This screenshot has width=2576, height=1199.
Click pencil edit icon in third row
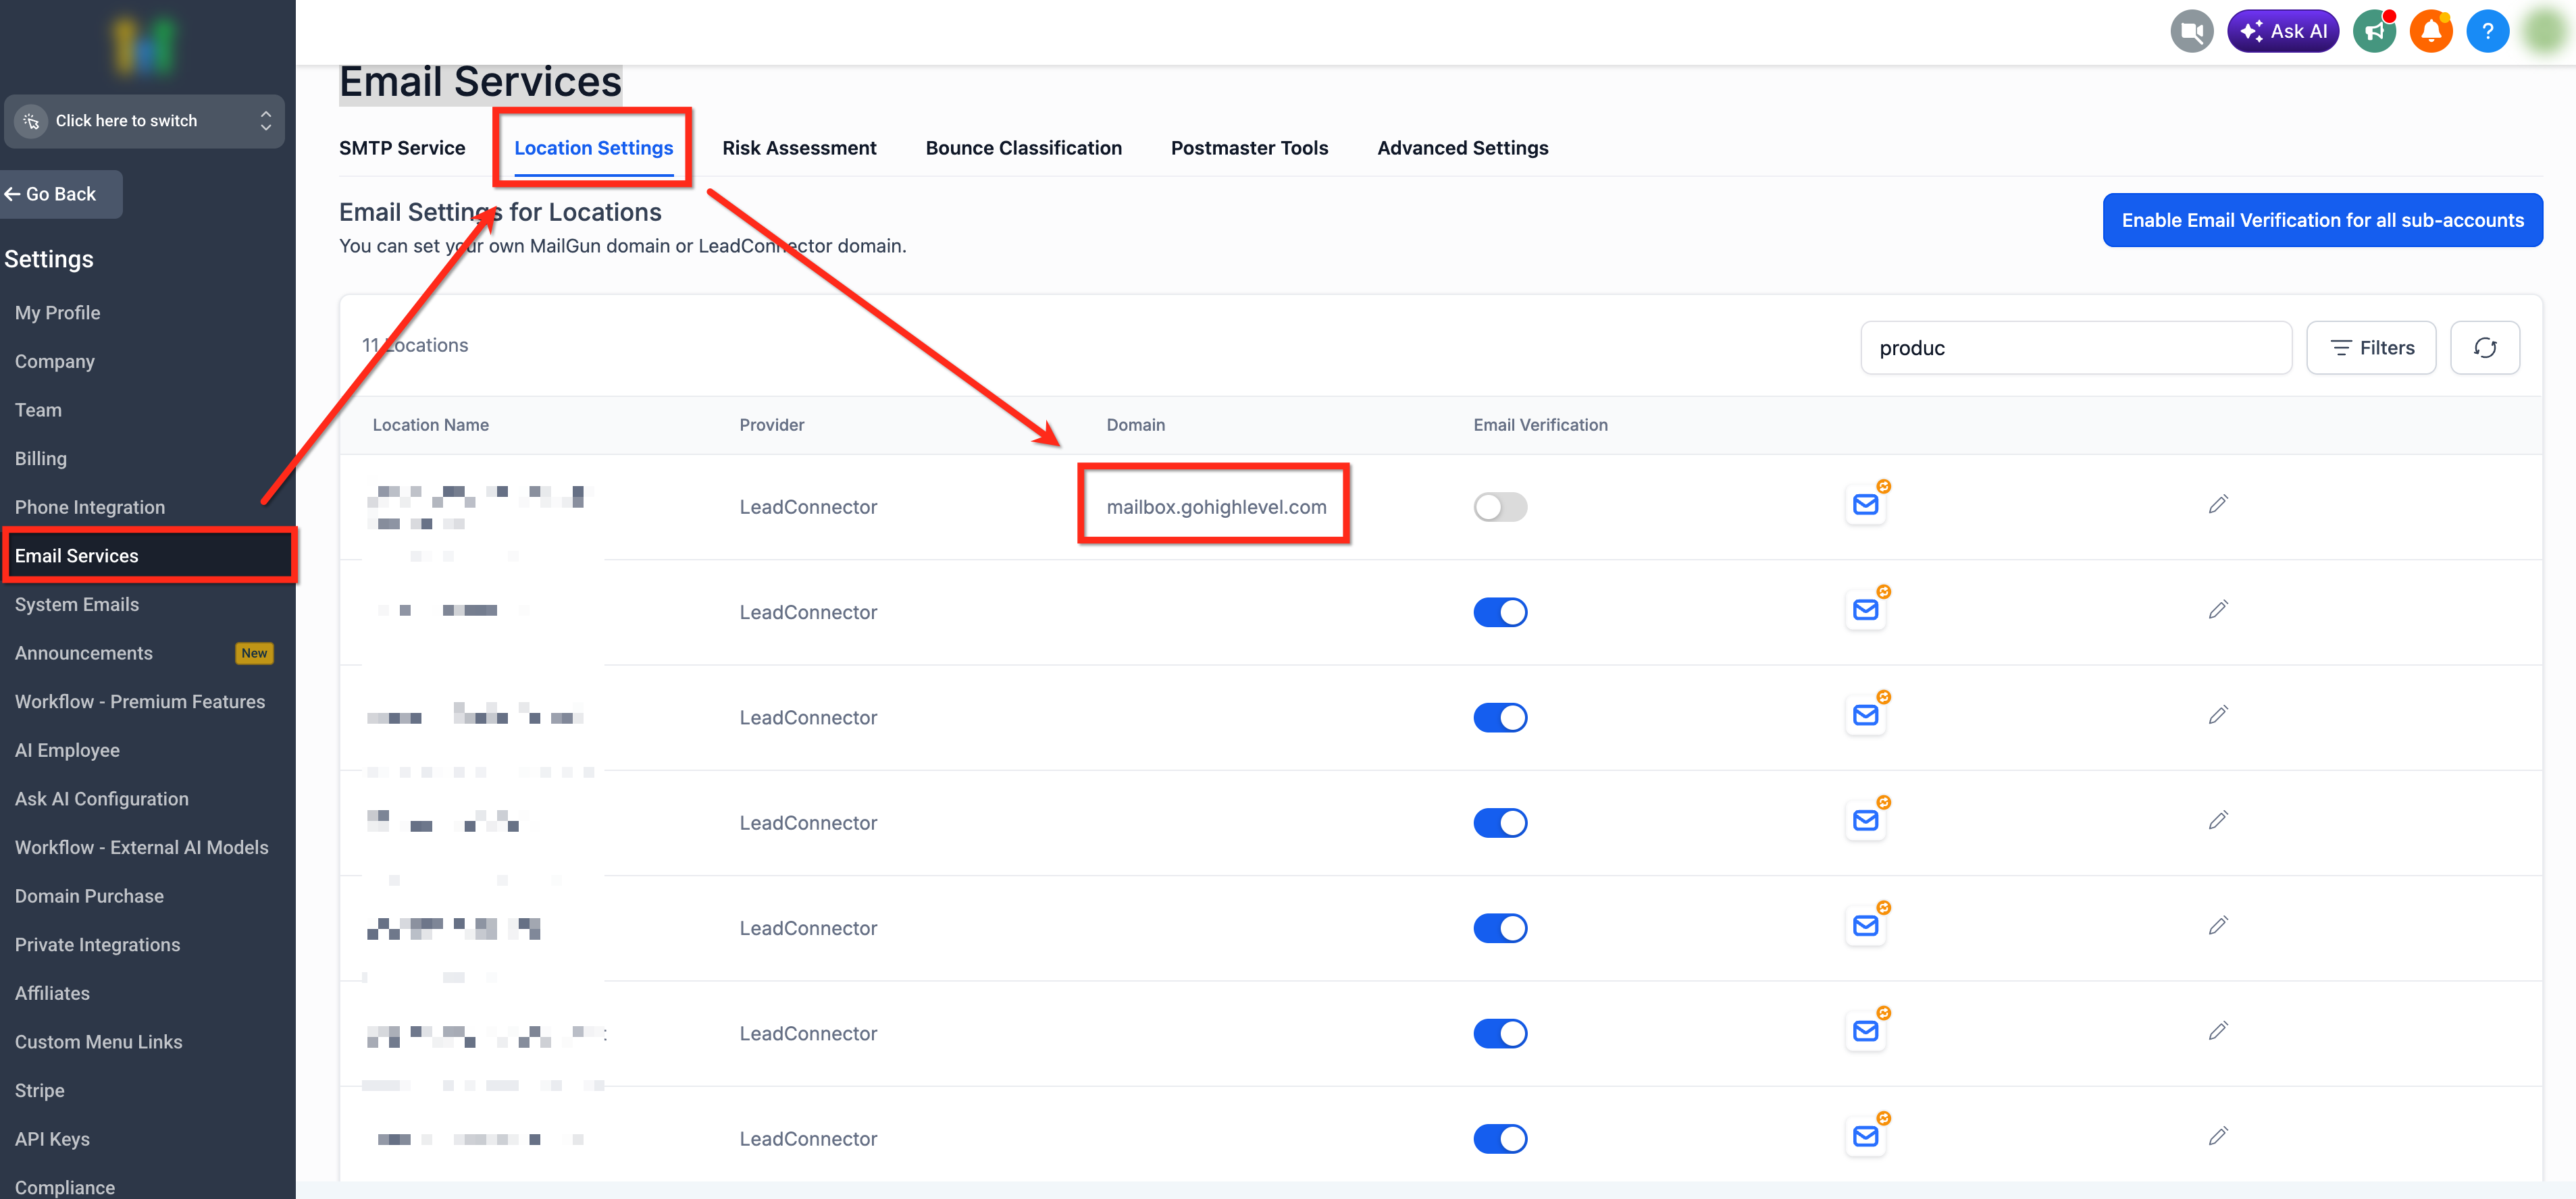tap(2218, 714)
